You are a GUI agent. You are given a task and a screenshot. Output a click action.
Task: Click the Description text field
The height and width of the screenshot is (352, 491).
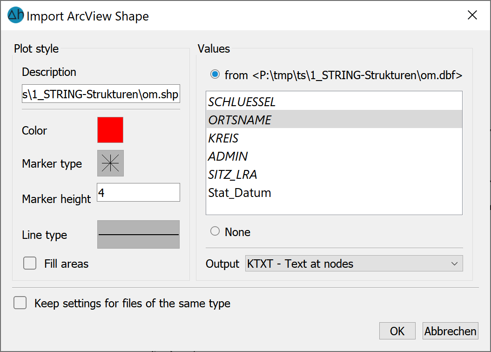point(101,94)
